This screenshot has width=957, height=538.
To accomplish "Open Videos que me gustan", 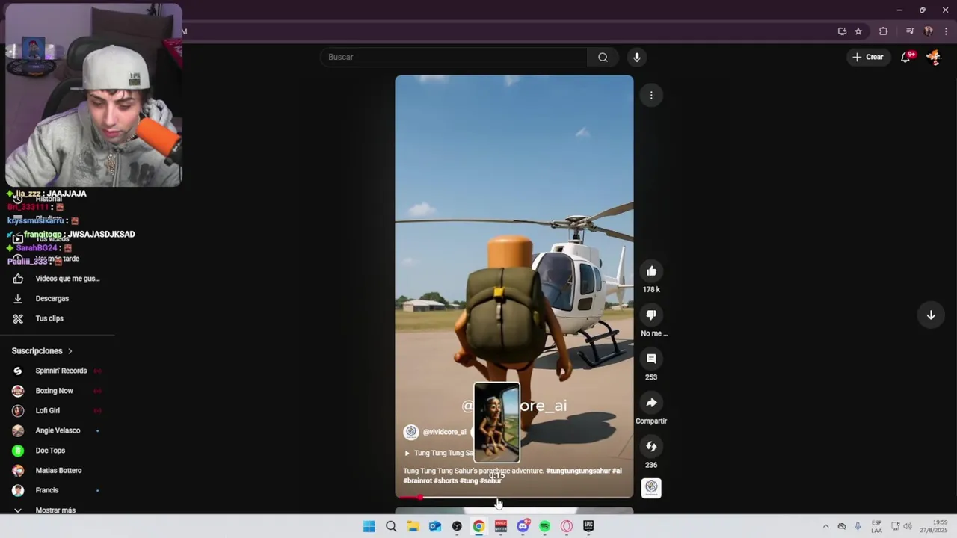I will 58,279.
